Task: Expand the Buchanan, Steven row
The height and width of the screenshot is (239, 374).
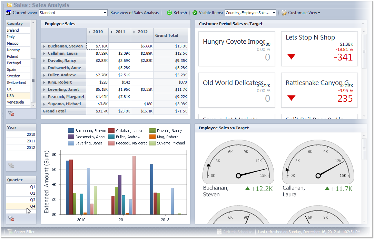Action: click(44, 46)
